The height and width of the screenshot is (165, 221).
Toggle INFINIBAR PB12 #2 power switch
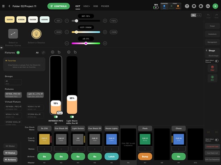tap(56, 117)
